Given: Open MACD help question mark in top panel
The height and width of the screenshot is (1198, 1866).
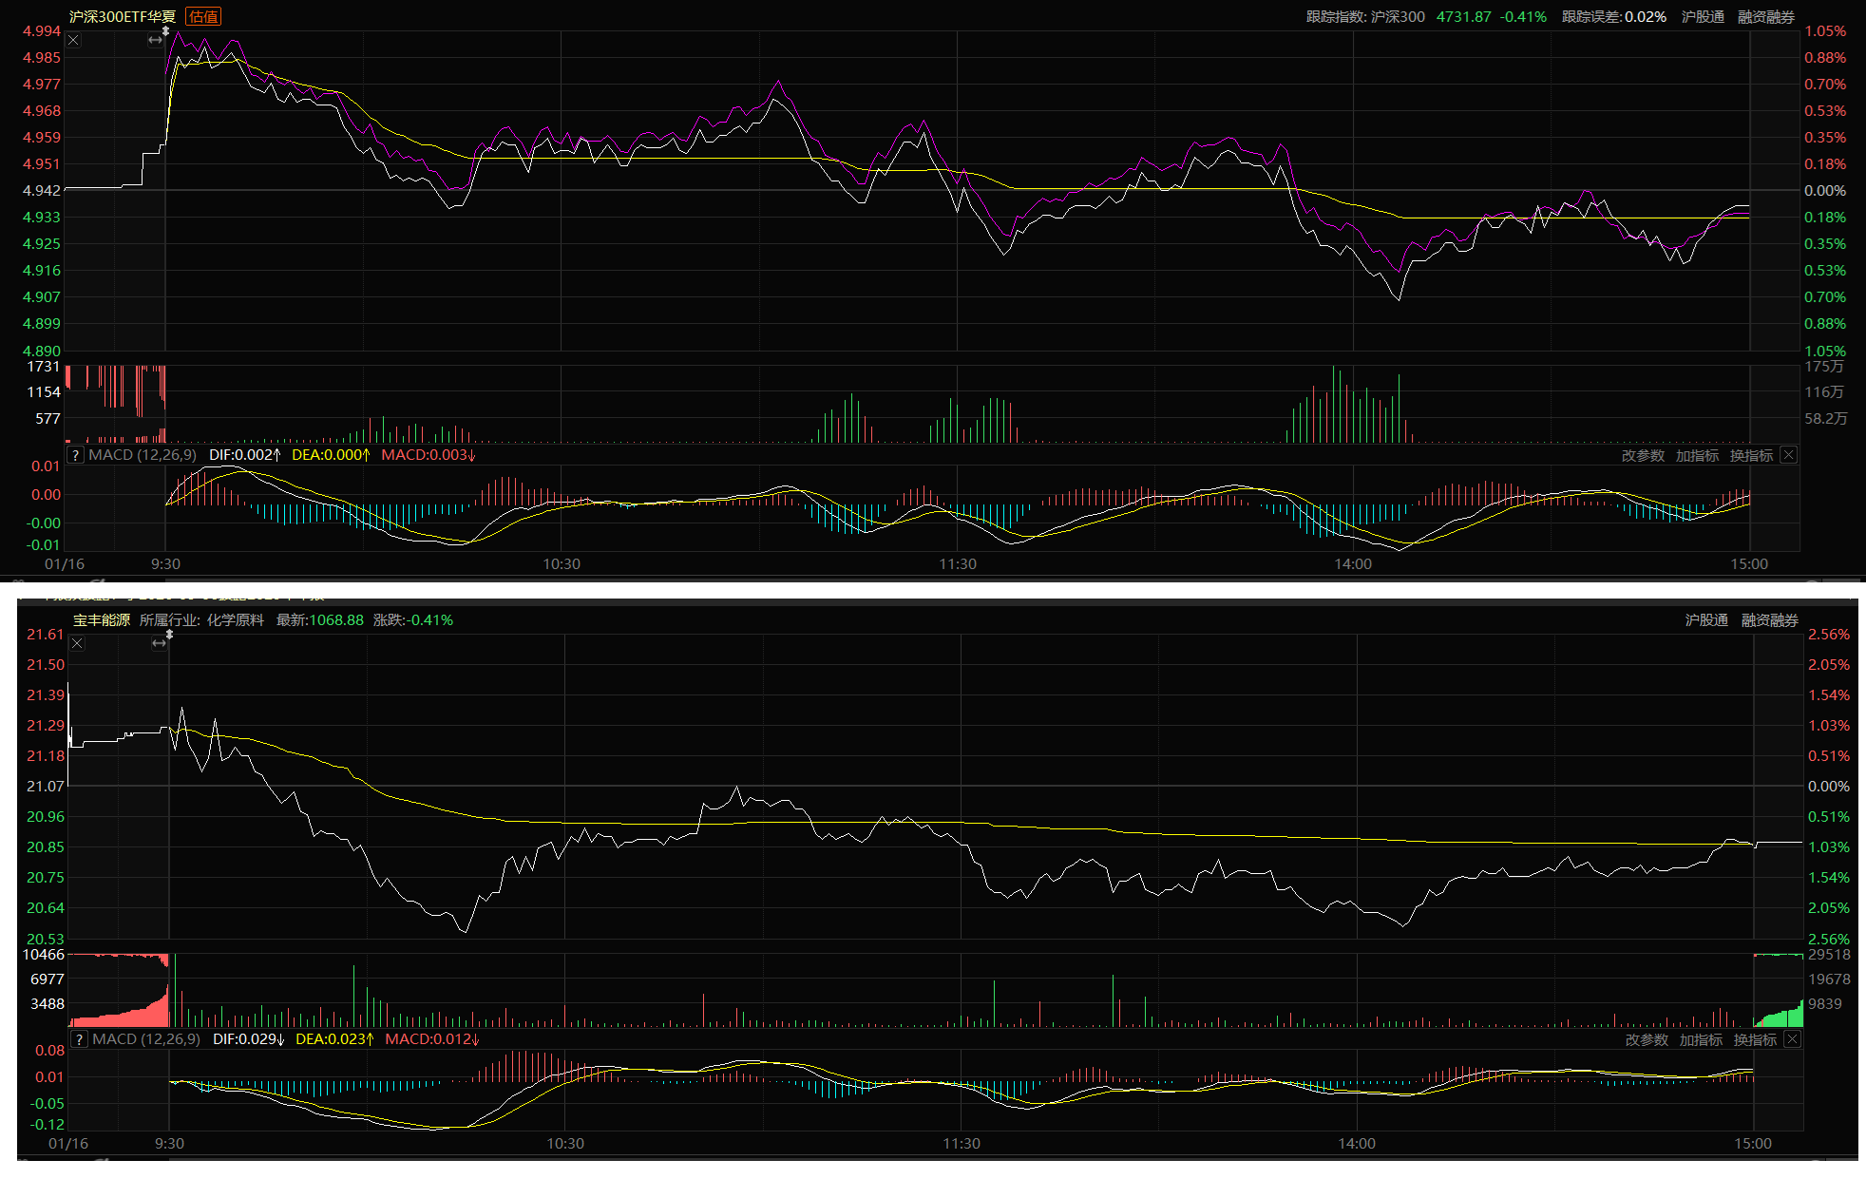Looking at the screenshot, I should (76, 455).
